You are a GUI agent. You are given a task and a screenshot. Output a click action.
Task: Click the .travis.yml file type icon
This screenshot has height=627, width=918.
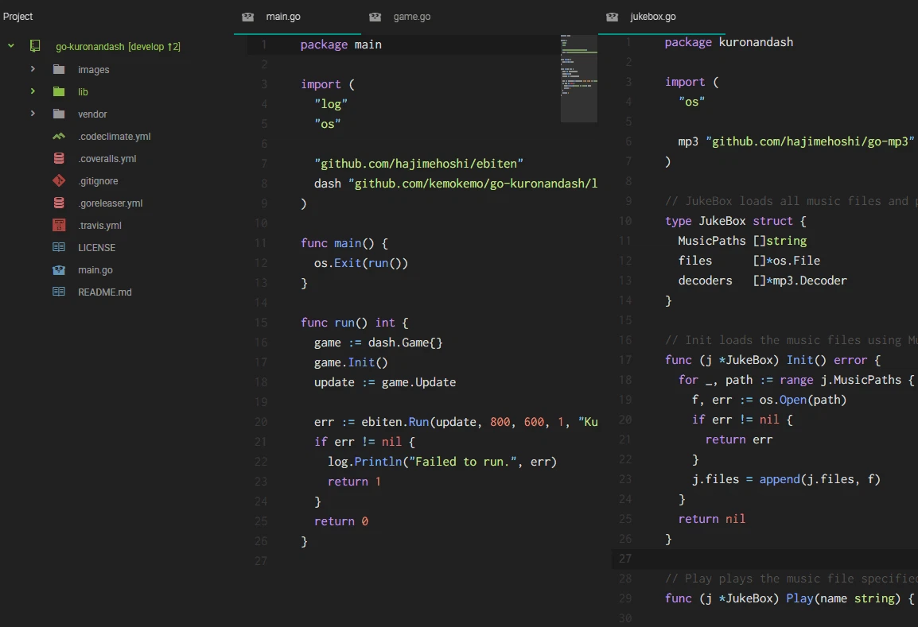pos(58,225)
